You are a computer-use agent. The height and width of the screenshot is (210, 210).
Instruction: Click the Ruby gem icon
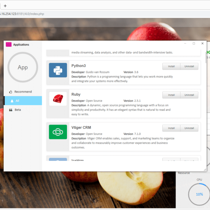pos(58,99)
